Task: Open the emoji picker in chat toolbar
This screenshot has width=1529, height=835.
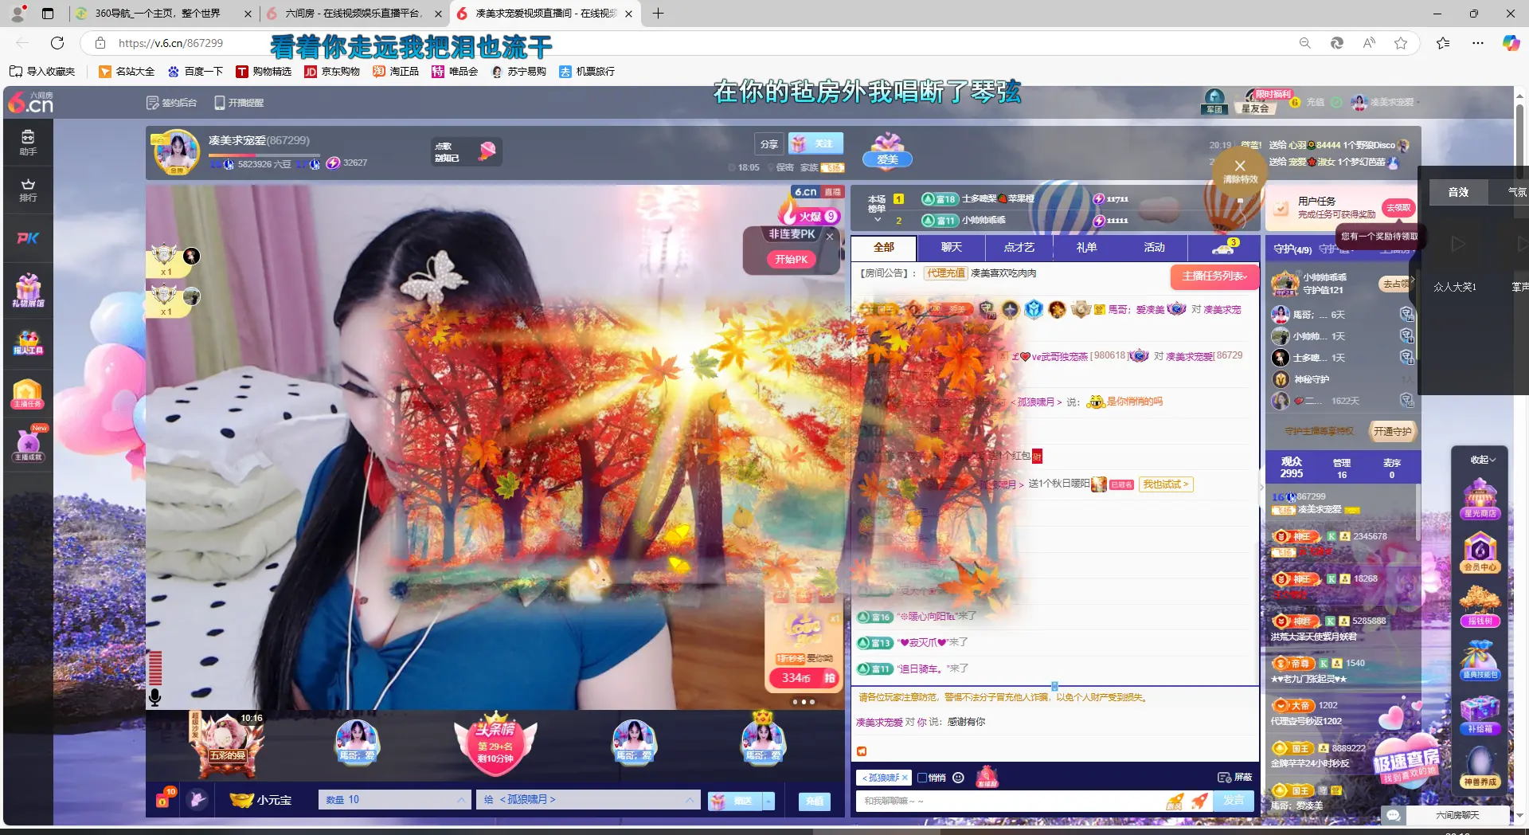Action: pyautogui.click(x=959, y=778)
